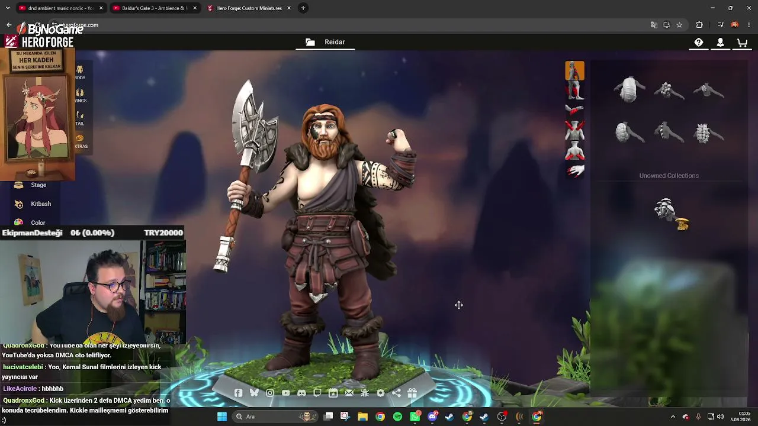Open Hero Forge YouTube link

click(286, 393)
